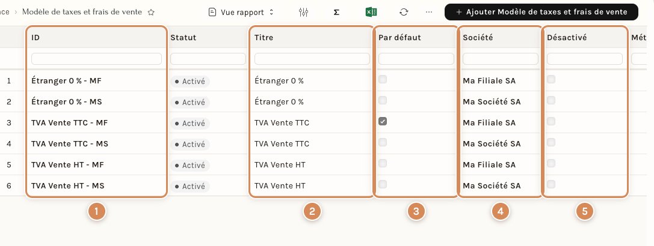The width and height of the screenshot is (654, 246).
Task: Open record Étranger 0 % - MS
Action: pyautogui.click(x=66, y=101)
